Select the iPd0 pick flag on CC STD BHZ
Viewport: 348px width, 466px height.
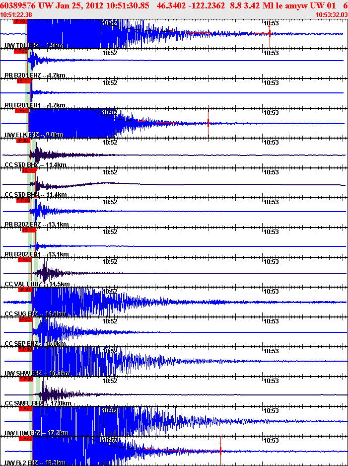23,140
